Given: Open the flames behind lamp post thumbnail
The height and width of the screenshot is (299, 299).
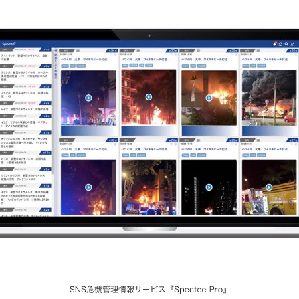Looking at the screenshot, I should coord(209,98).
